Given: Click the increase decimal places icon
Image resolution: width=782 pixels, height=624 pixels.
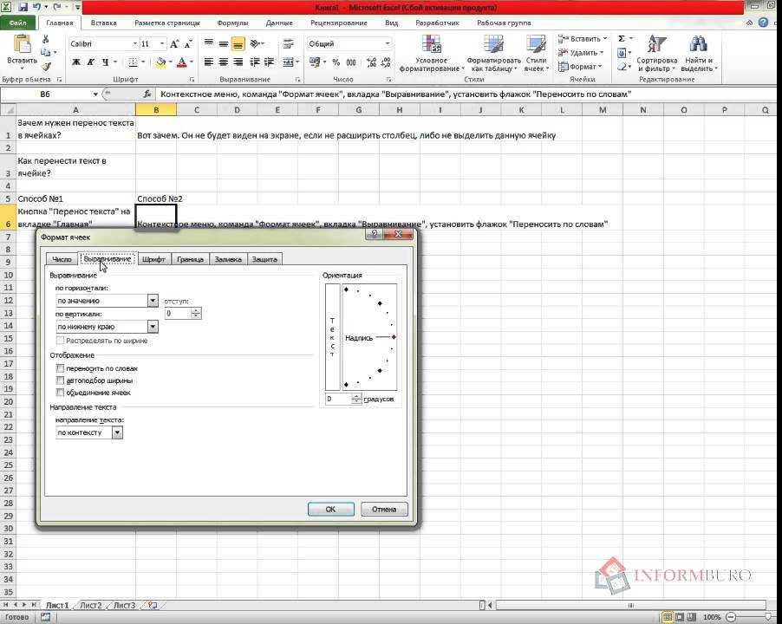Looking at the screenshot, I should click(x=371, y=62).
